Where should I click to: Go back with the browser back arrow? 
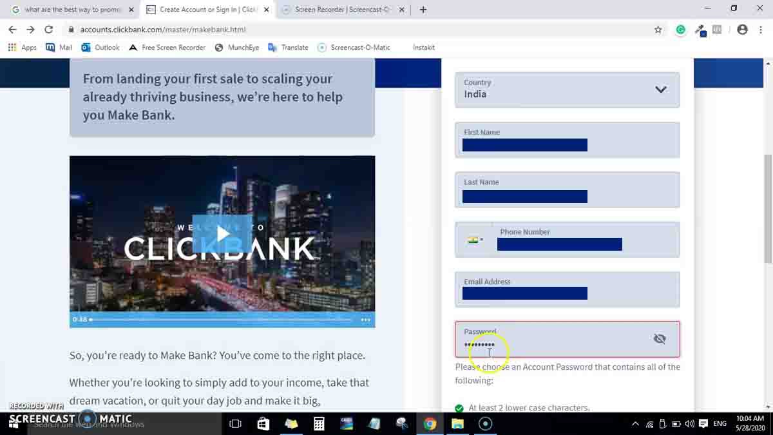(x=12, y=30)
